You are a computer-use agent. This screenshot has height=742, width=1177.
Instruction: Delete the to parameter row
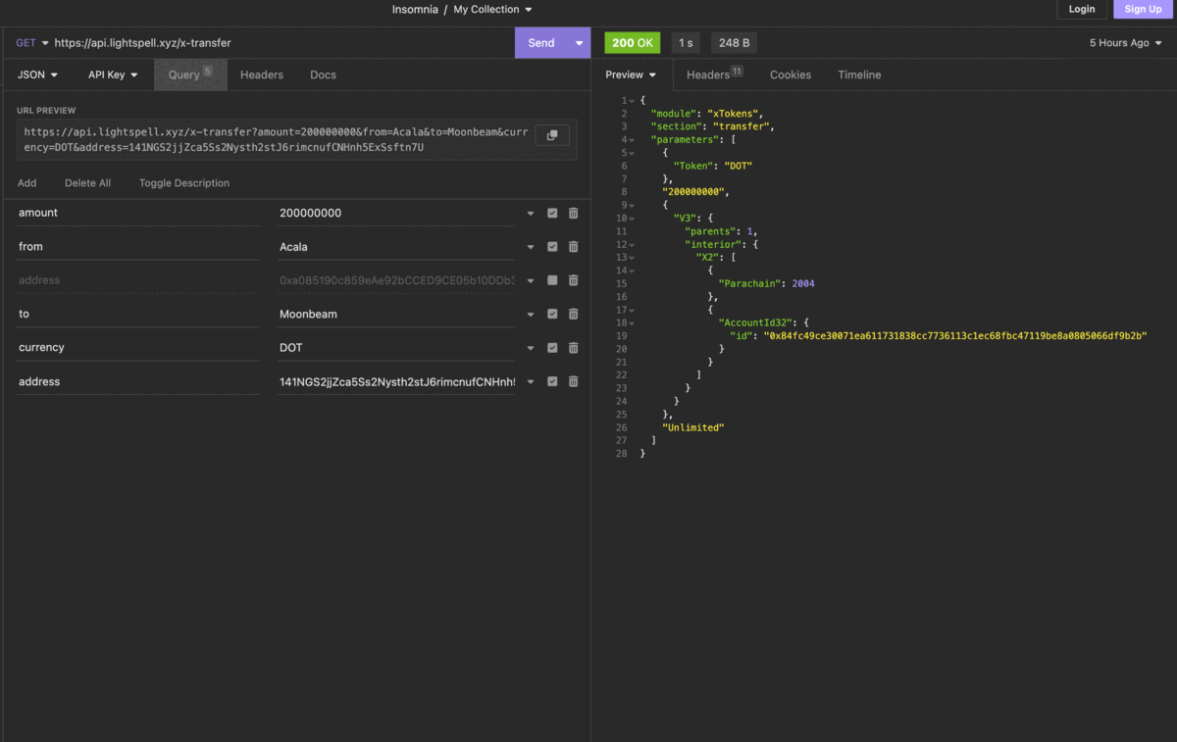573,314
